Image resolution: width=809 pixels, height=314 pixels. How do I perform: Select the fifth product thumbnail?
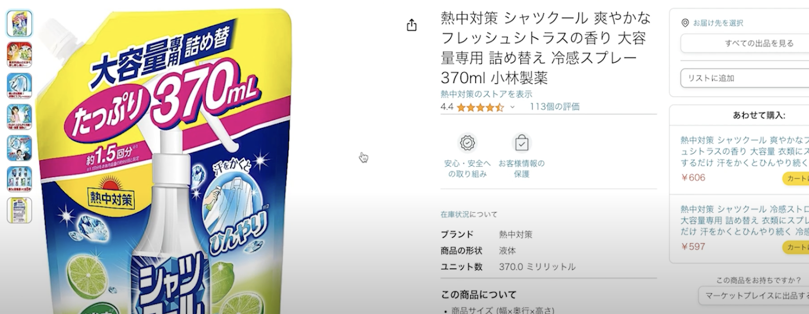[20, 148]
